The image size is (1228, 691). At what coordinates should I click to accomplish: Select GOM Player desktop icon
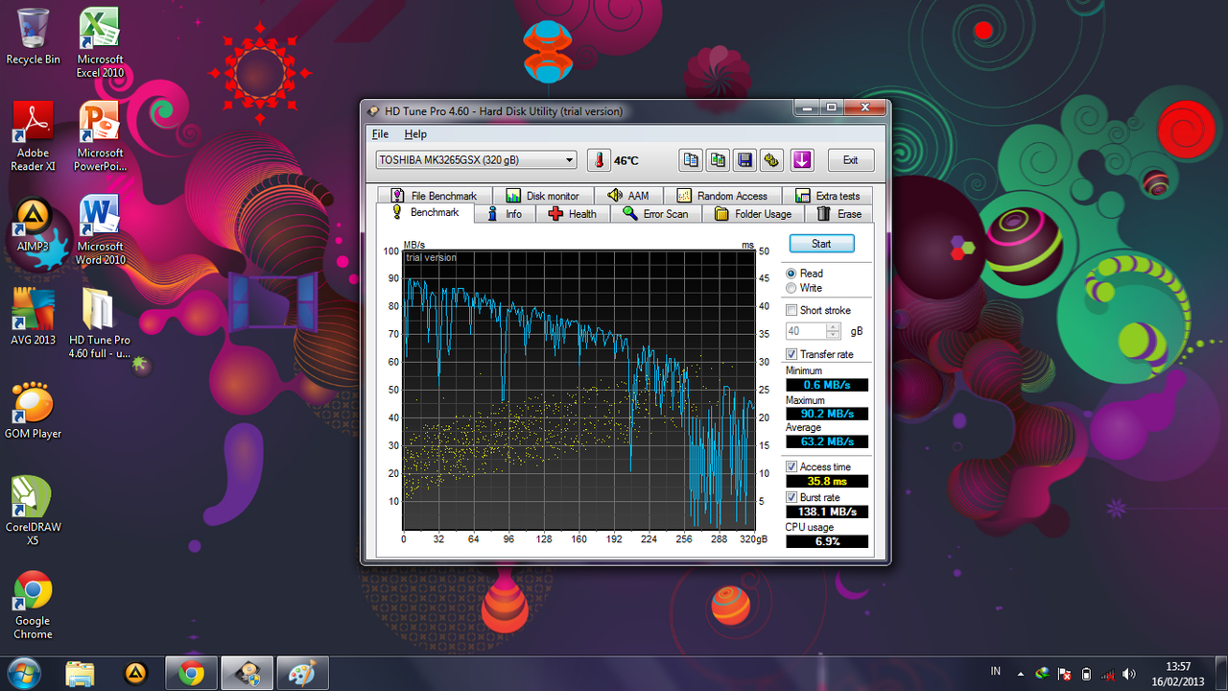tap(33, 411)
